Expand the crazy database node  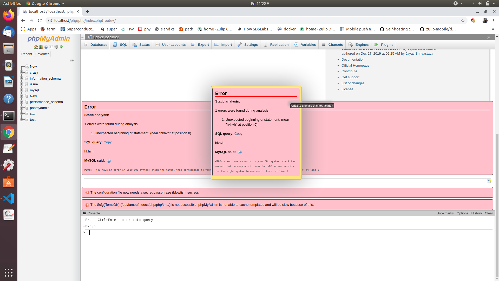[x=22, y=72]
